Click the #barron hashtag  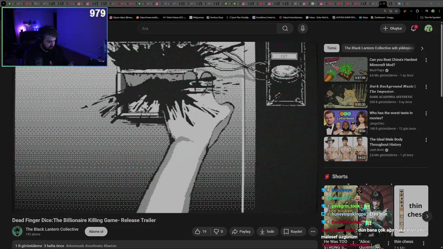[110, 246]
